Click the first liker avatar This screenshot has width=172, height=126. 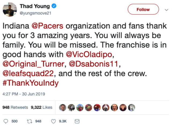(62, 107)
